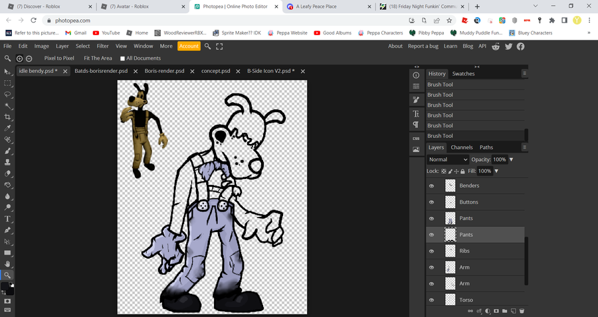Open the Normal blend mode dropdown

[448, 159]
